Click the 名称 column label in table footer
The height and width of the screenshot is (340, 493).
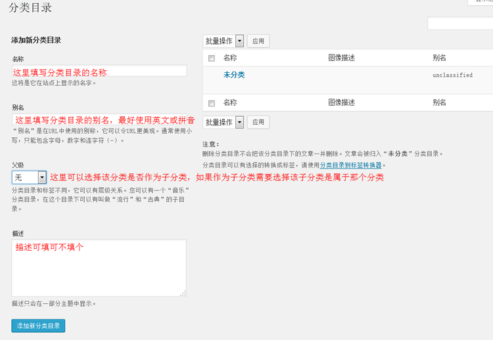pos(230,102)
